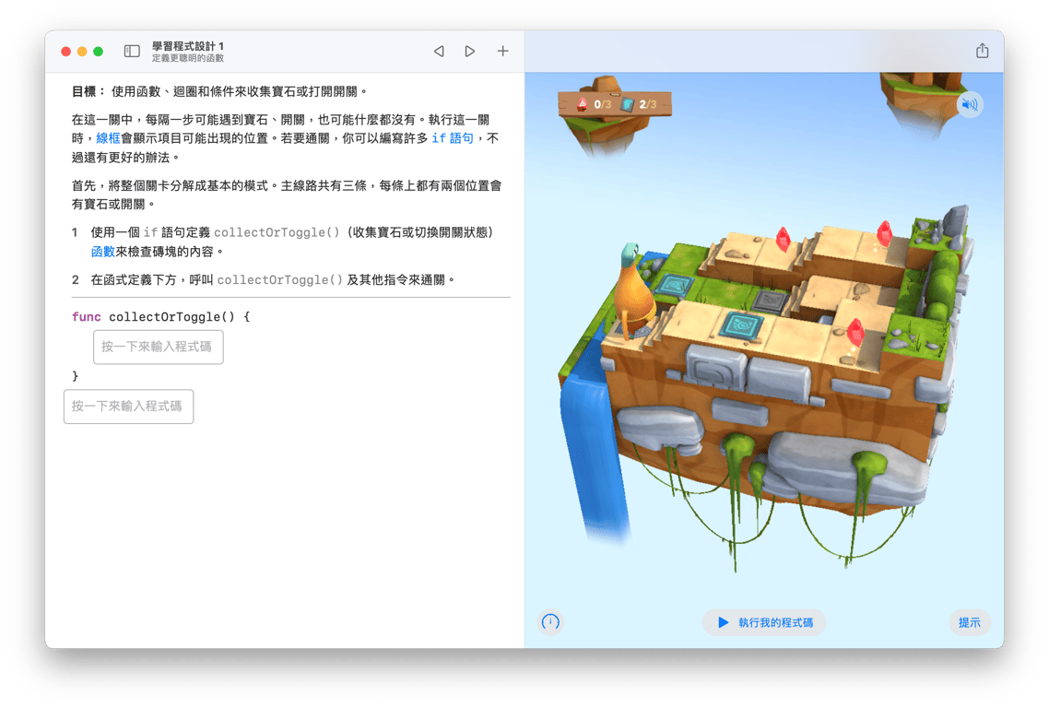Open the 函數 glossary link

pos(103,252)
